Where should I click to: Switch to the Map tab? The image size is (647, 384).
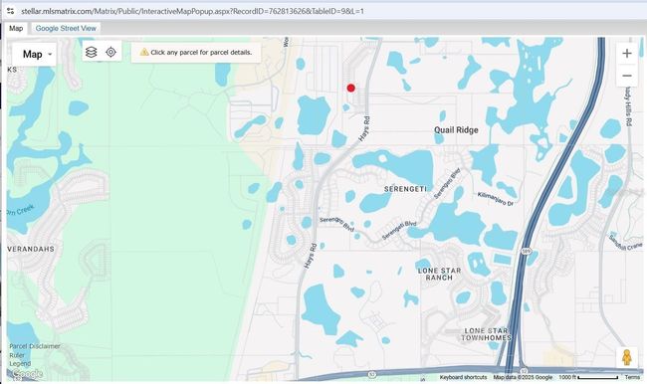pos(16,29)
